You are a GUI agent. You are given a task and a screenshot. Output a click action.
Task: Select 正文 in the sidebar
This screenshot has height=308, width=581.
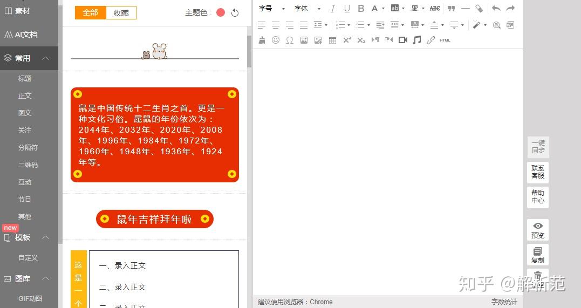click(x=25, y=95)
